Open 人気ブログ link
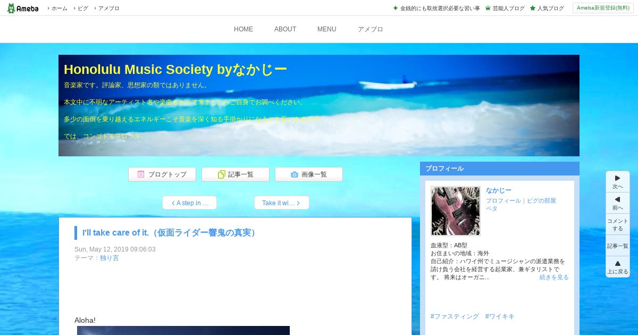This screenshot has width=638, height=335. 550,9
